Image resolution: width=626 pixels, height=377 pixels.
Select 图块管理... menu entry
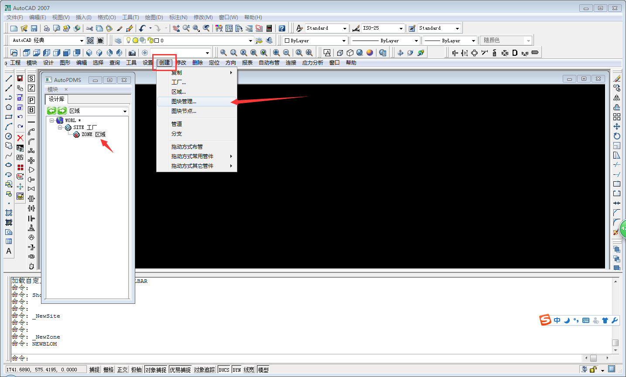click(197, 102)
